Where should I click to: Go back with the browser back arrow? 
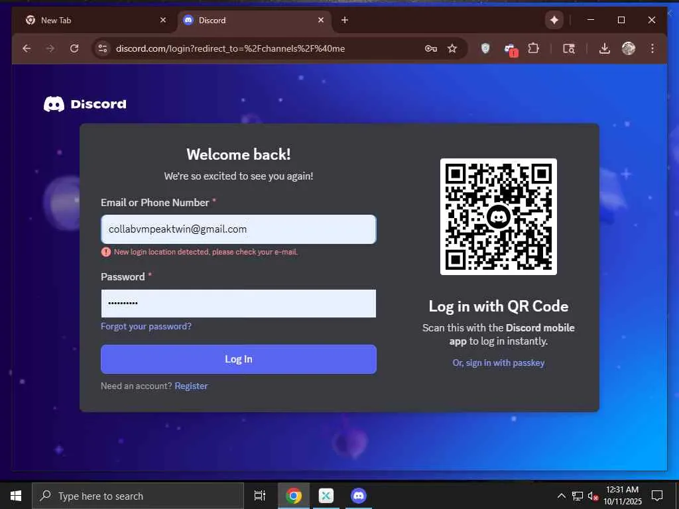tap(27, 48)
